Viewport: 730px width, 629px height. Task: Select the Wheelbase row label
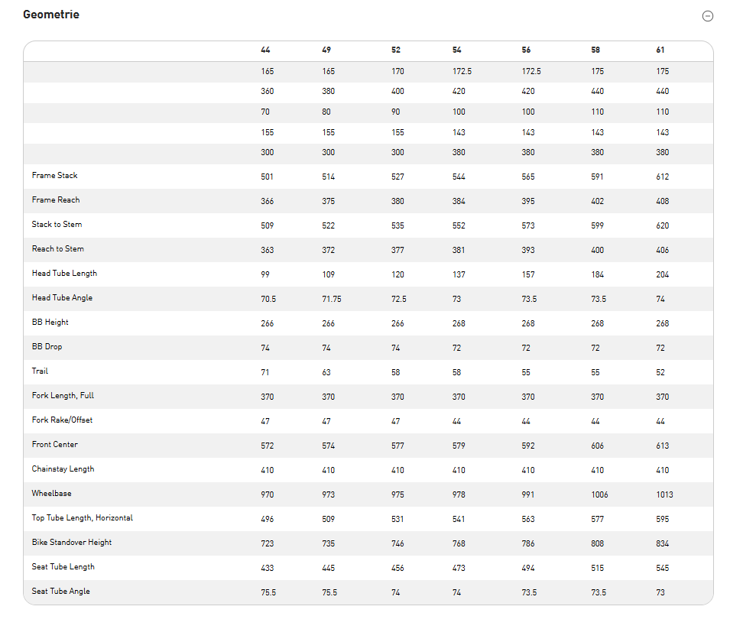52,494
